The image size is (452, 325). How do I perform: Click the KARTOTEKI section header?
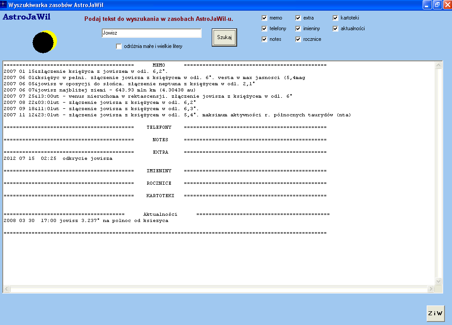tap(160, 195)
